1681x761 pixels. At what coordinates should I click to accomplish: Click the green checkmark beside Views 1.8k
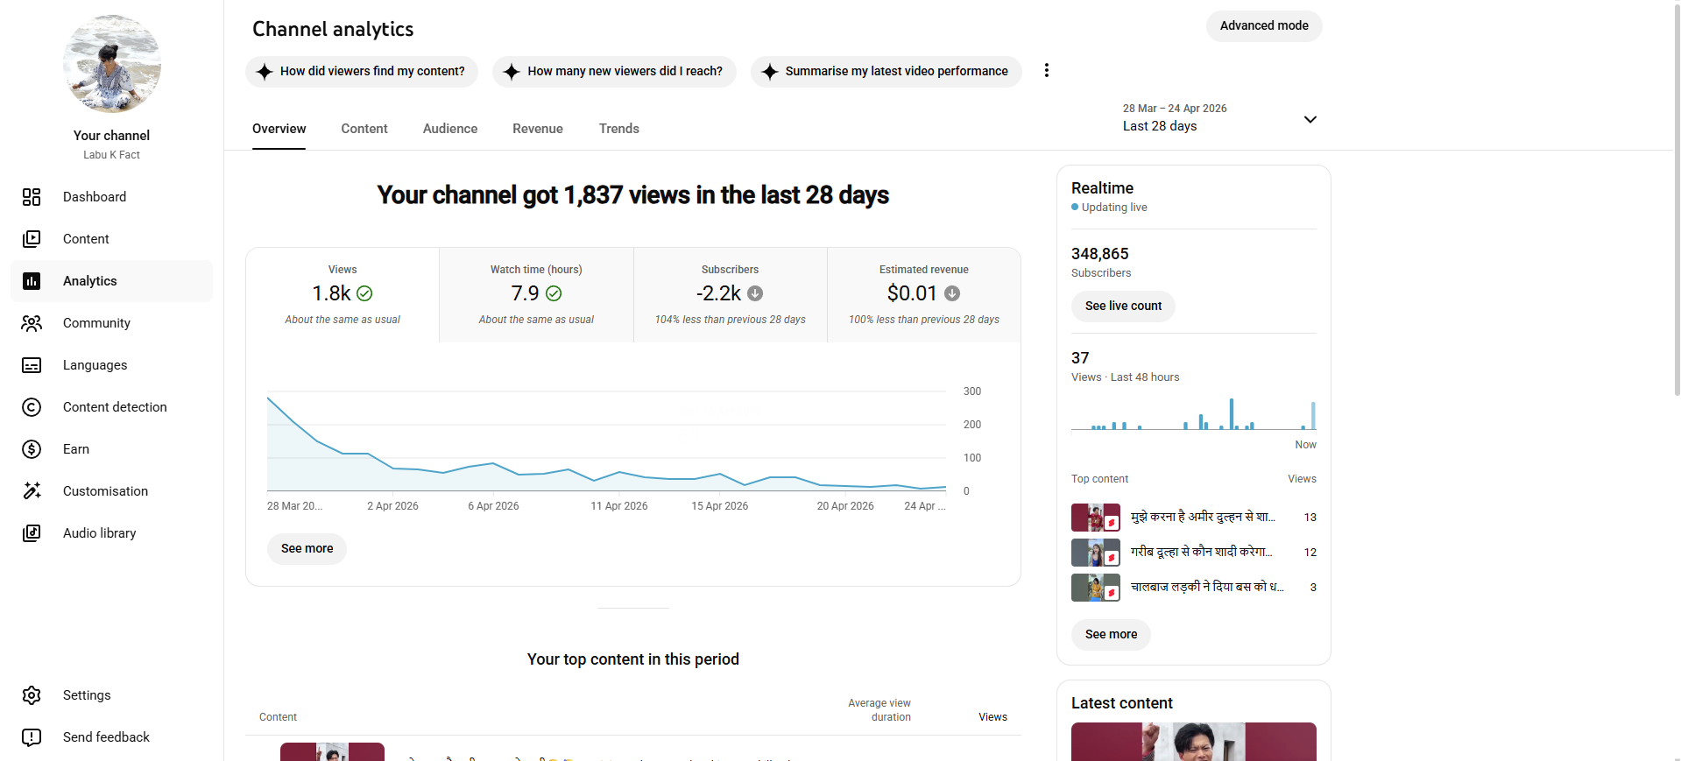click(364, 293)
